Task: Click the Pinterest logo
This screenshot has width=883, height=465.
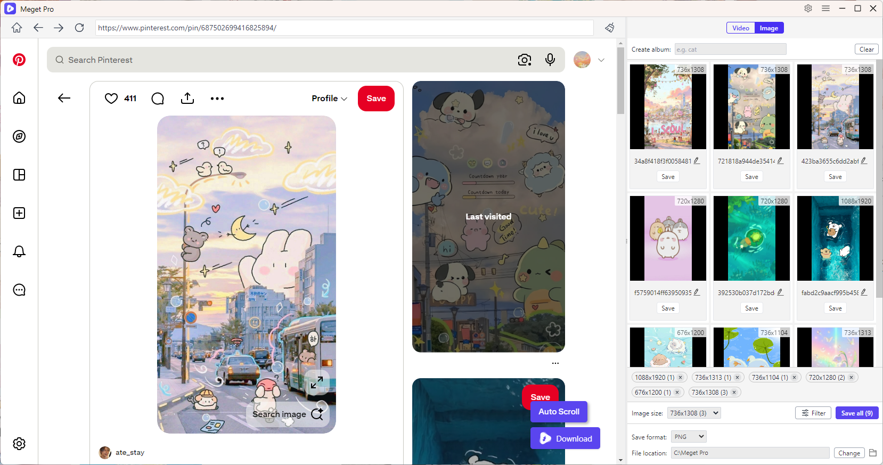Action: [19, 60]
